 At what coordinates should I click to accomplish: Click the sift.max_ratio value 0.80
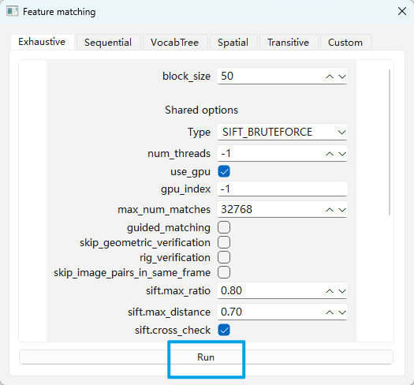(x=231, y=290)
